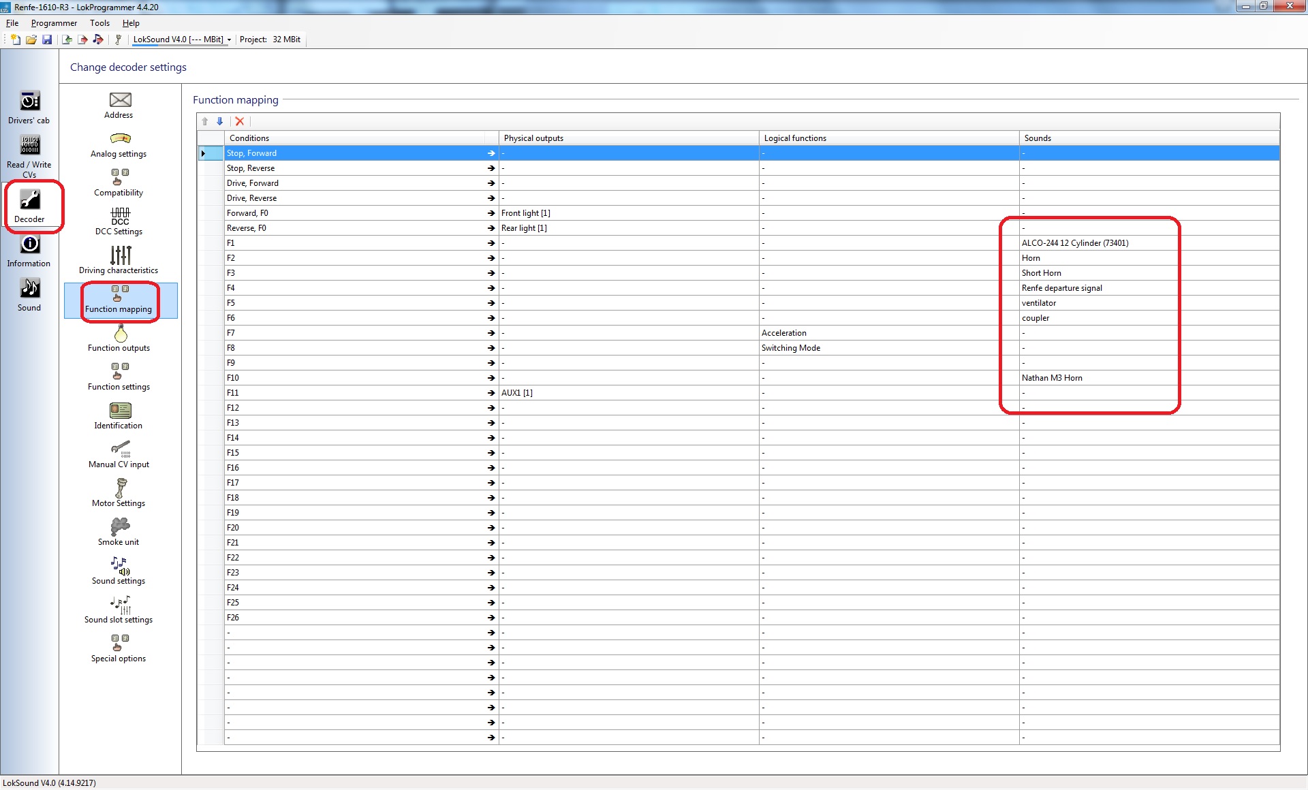The height and width of the screenshot is (790, 1308).
Task: Click the Logical functions column header
Action: click(889, 138)
